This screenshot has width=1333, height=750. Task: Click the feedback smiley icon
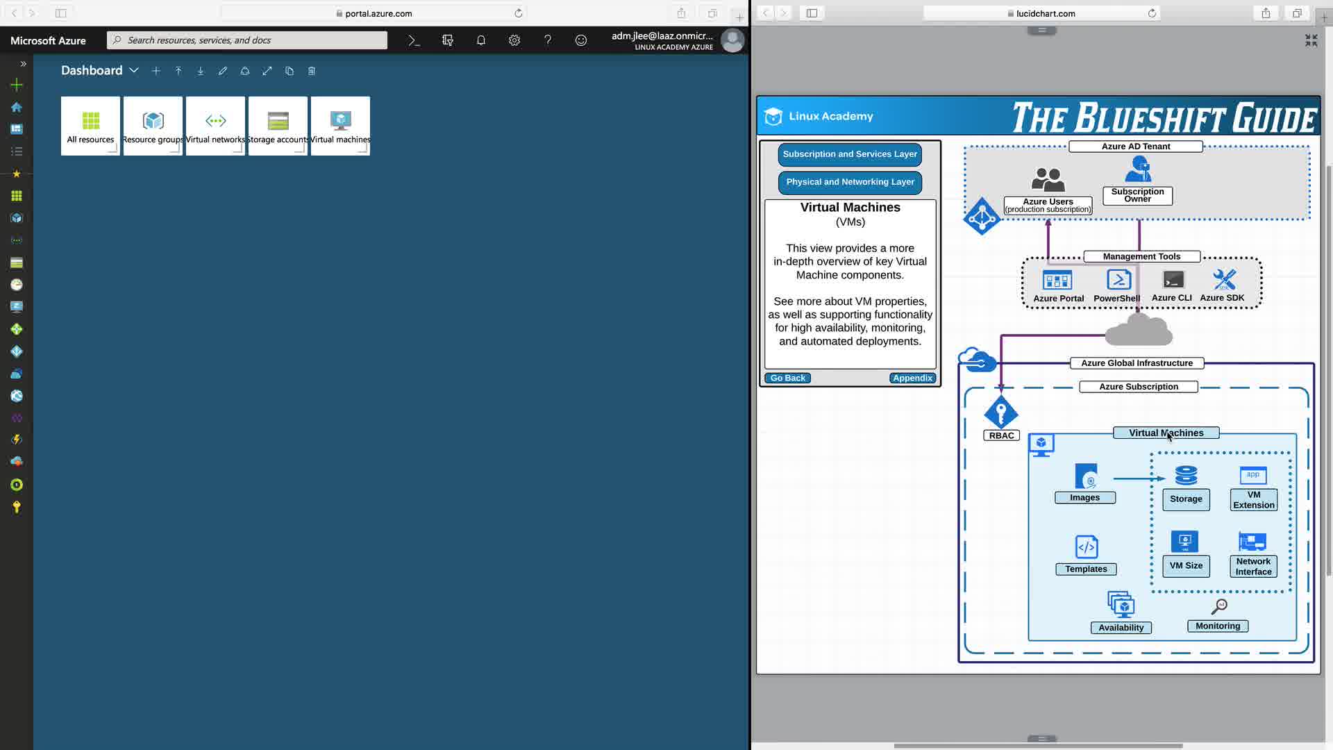coord(581,40)
